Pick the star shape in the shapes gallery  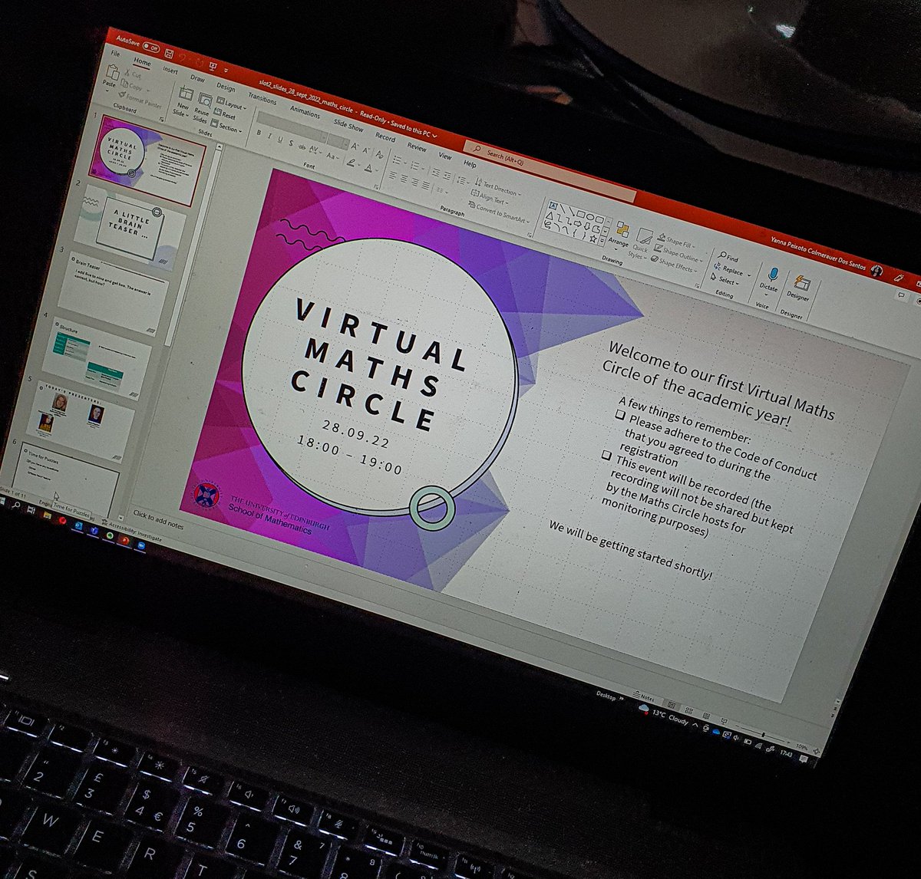593,239
